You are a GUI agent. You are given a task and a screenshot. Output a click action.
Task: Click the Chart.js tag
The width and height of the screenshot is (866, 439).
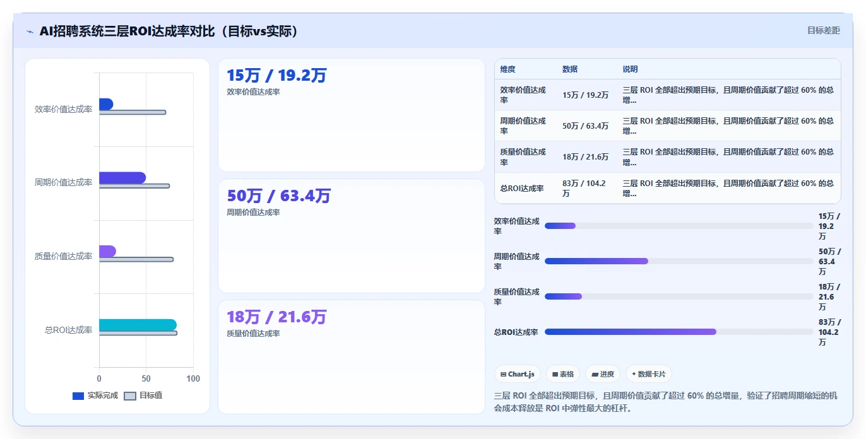coord(518,374)
